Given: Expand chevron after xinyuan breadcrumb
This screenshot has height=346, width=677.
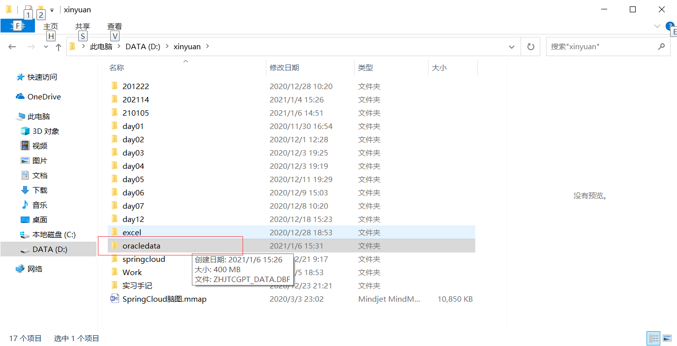Looking at the screenshot, I should coord(207,46).
